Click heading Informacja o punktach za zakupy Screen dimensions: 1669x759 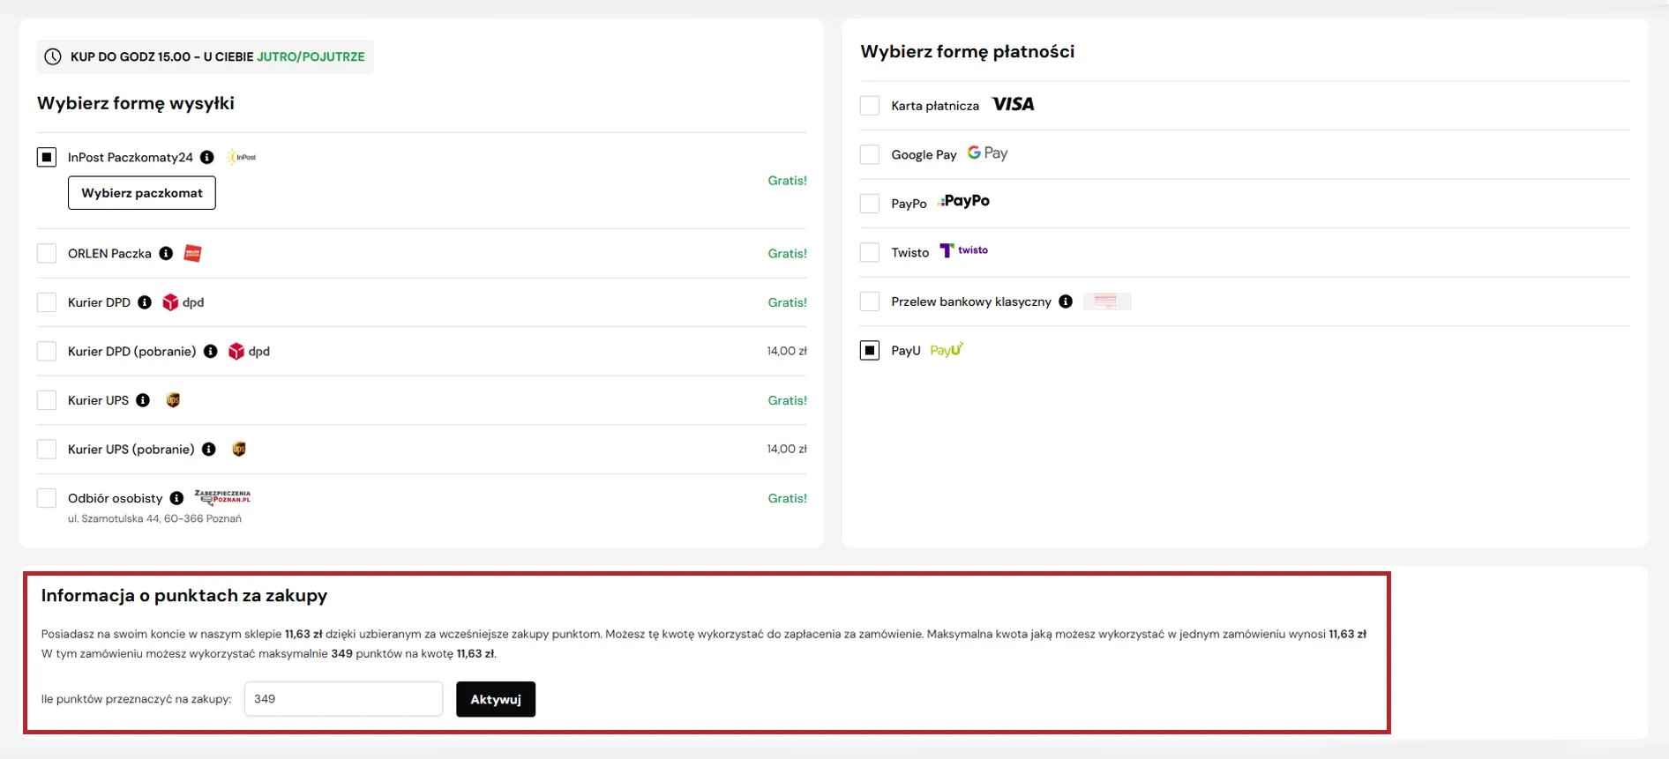pyautogui.click(x=184, y=595)
